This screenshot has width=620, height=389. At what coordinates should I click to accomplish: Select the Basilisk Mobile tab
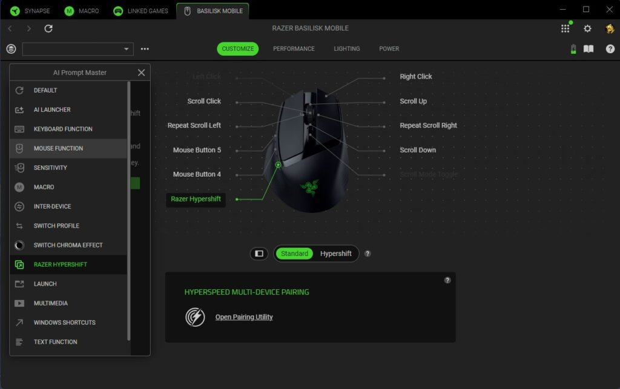(213, 11)
